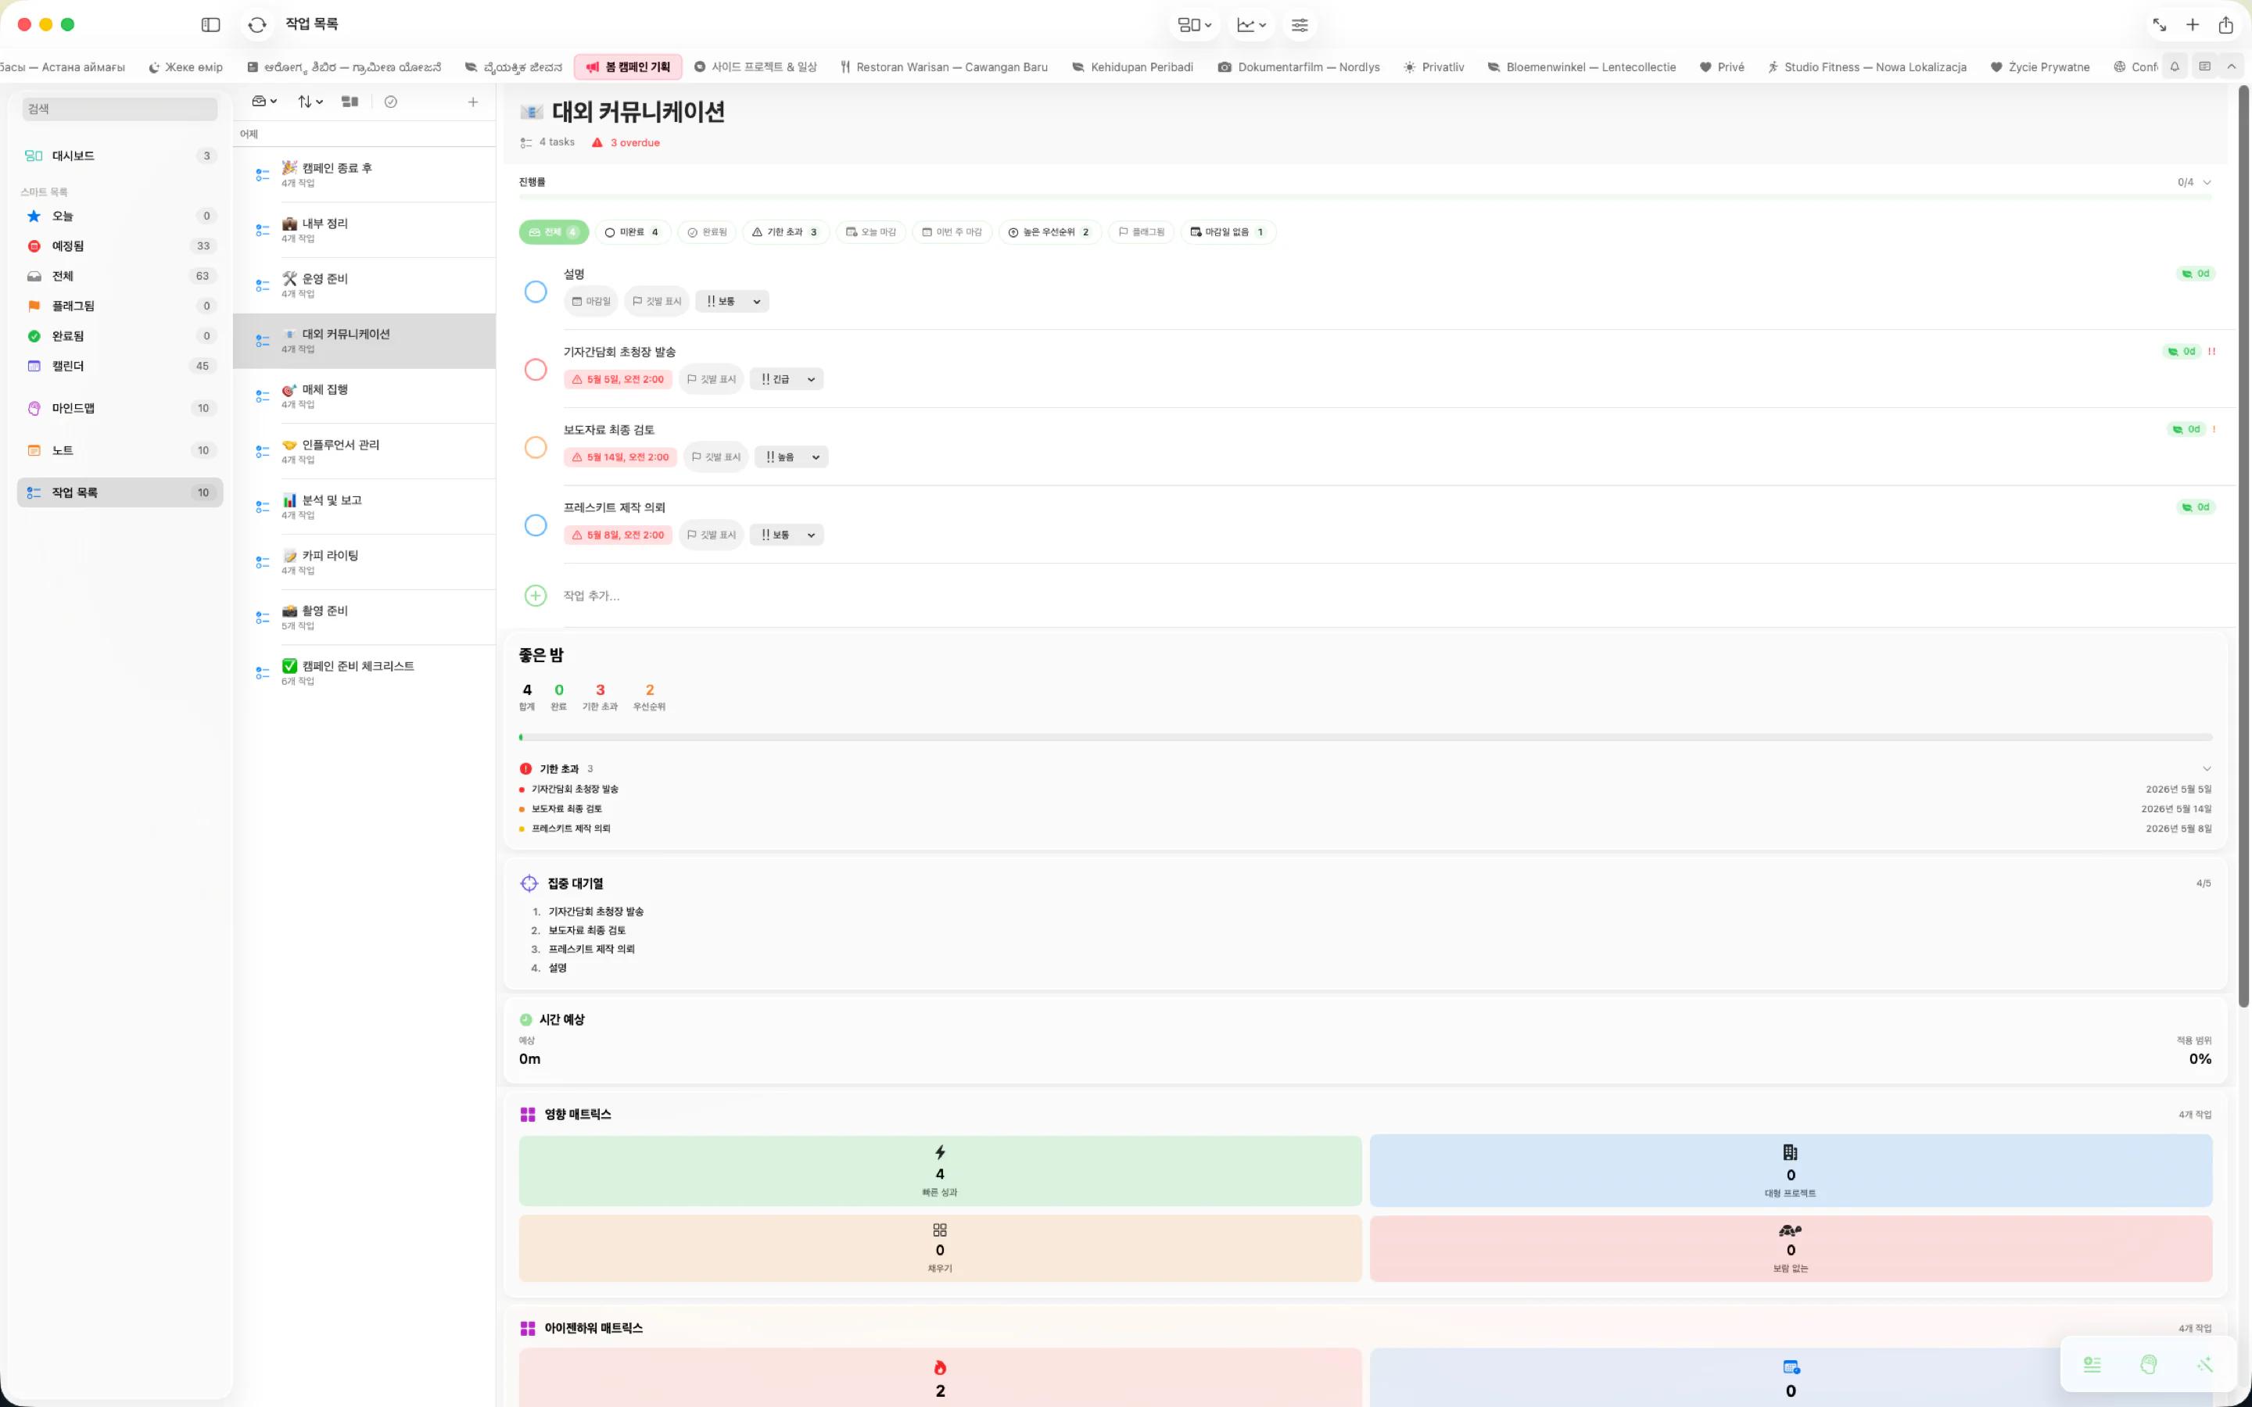2252x1407 pixels.
Task: Open the 캠페인 준비 체크리스트 list
Action: 365,673
